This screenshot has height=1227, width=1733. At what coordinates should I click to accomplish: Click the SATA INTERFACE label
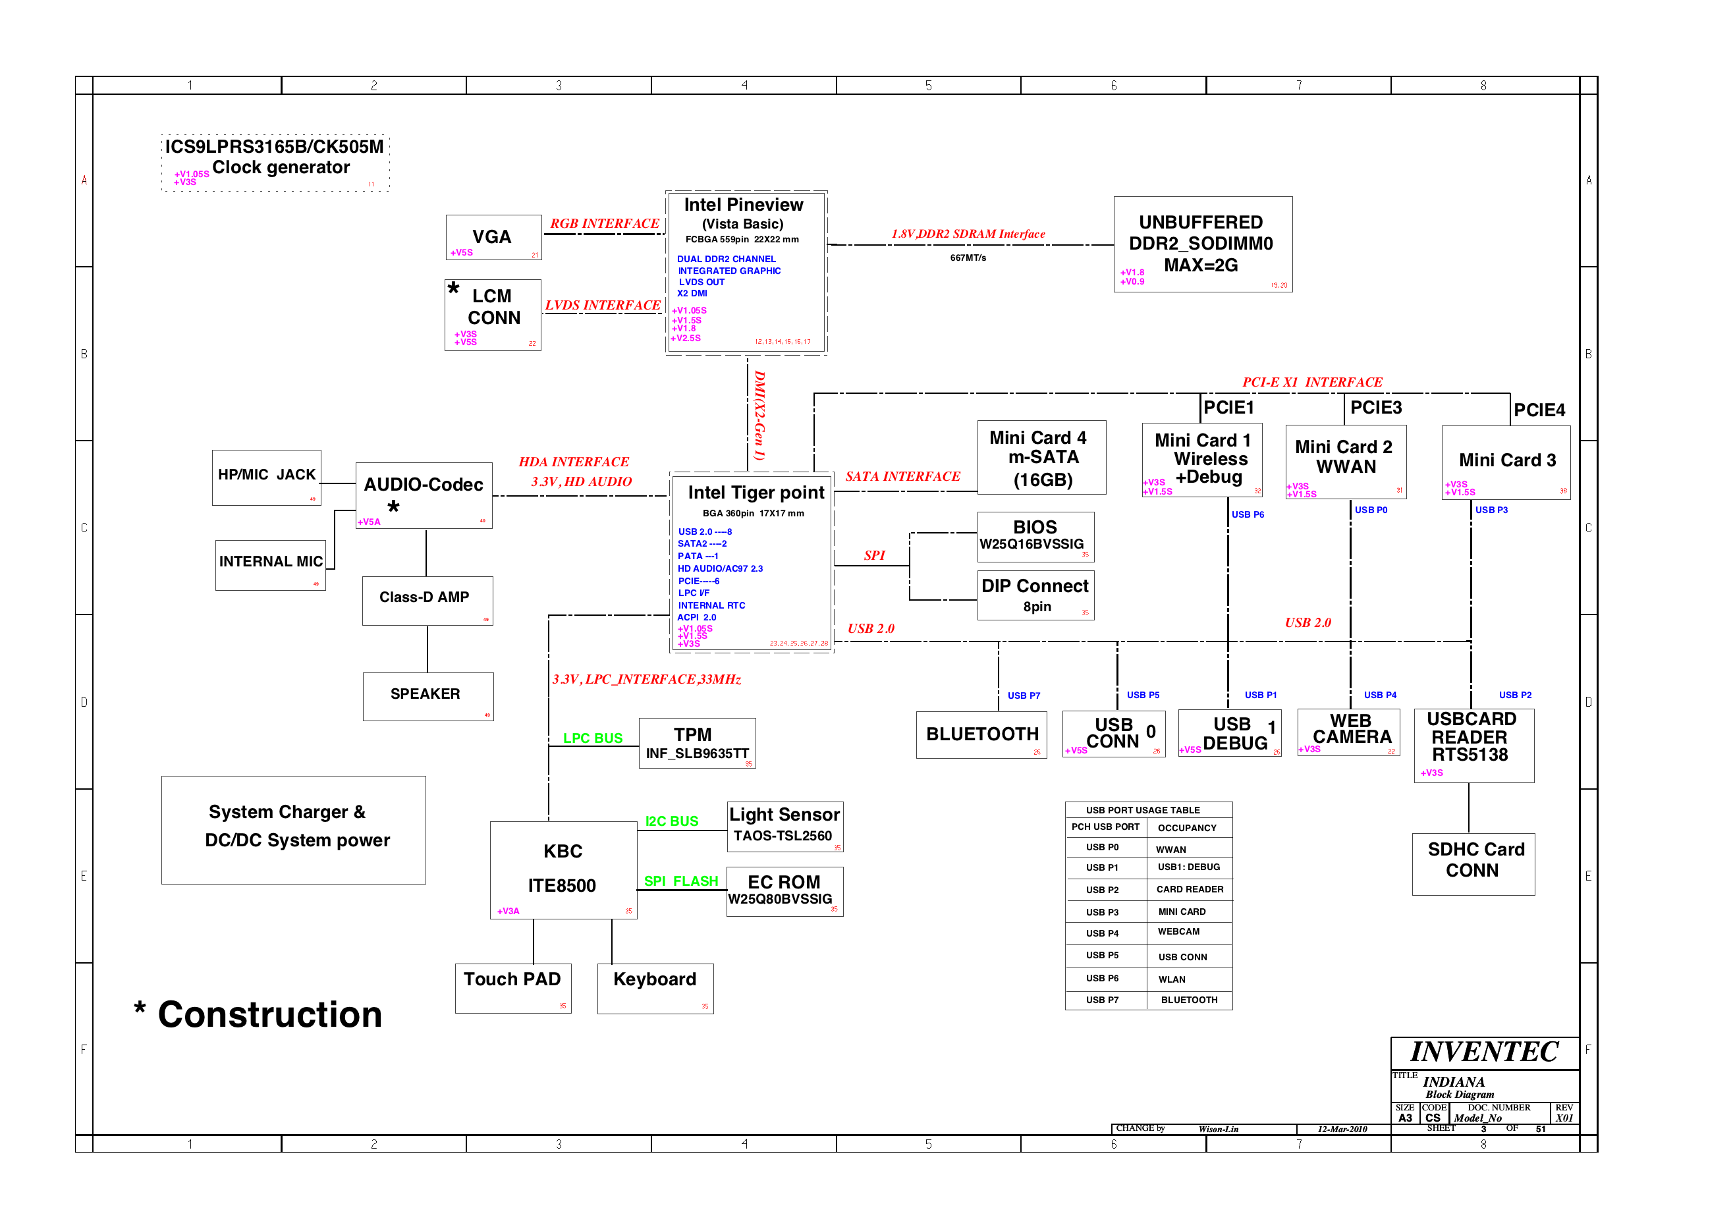(x=903, y=477)
